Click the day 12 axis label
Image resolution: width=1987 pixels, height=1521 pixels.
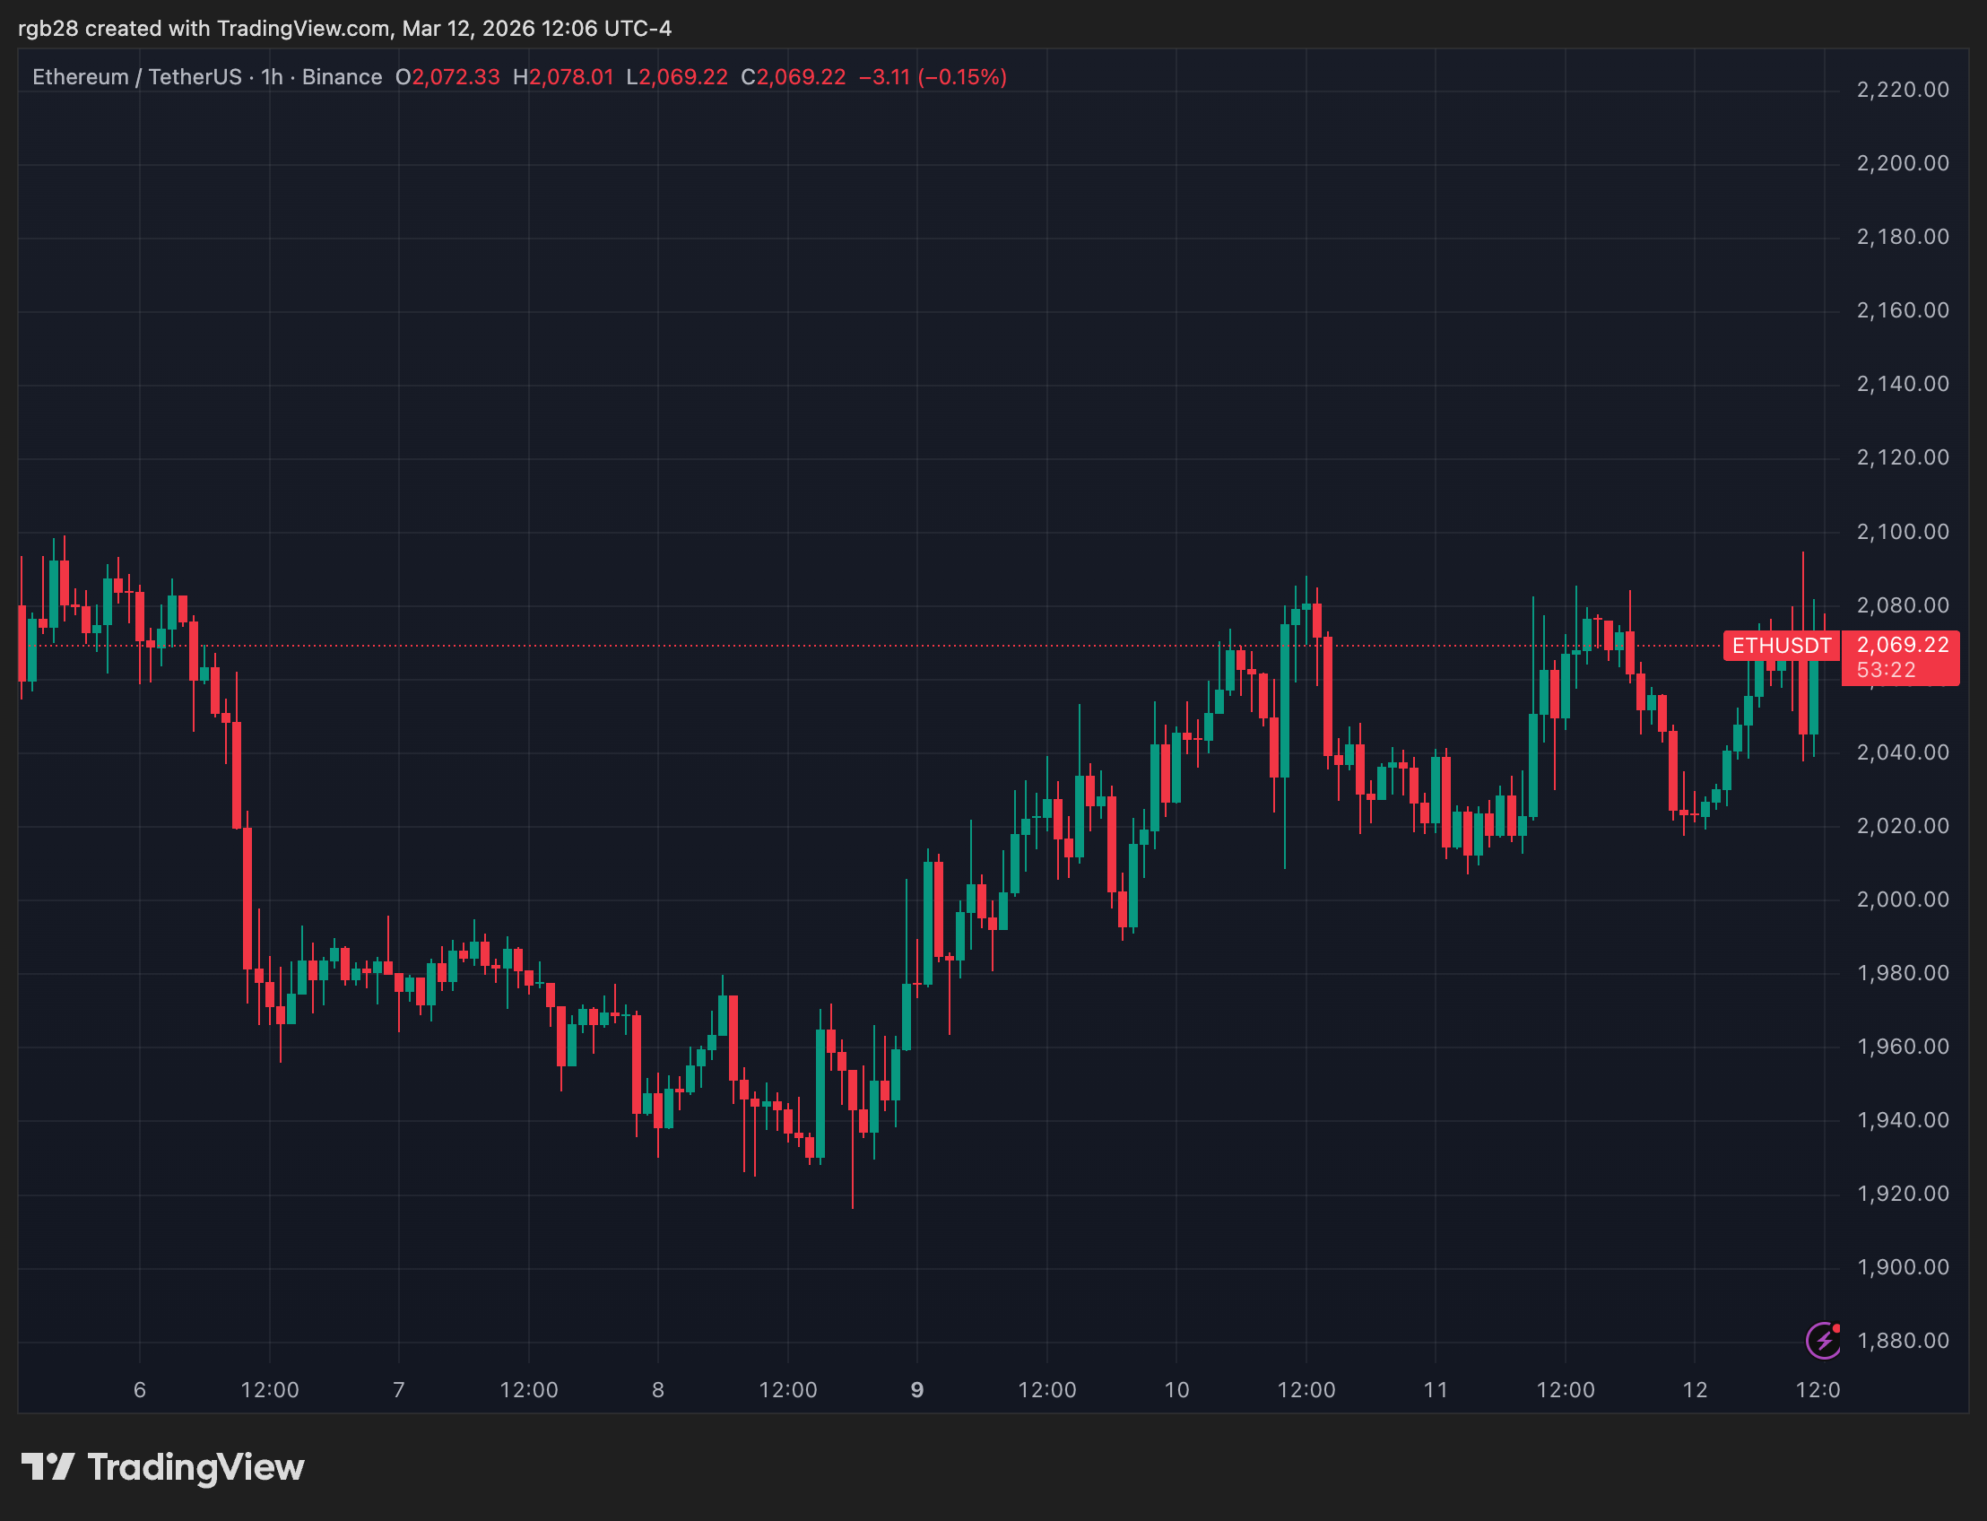(x=1697, y=1390)
